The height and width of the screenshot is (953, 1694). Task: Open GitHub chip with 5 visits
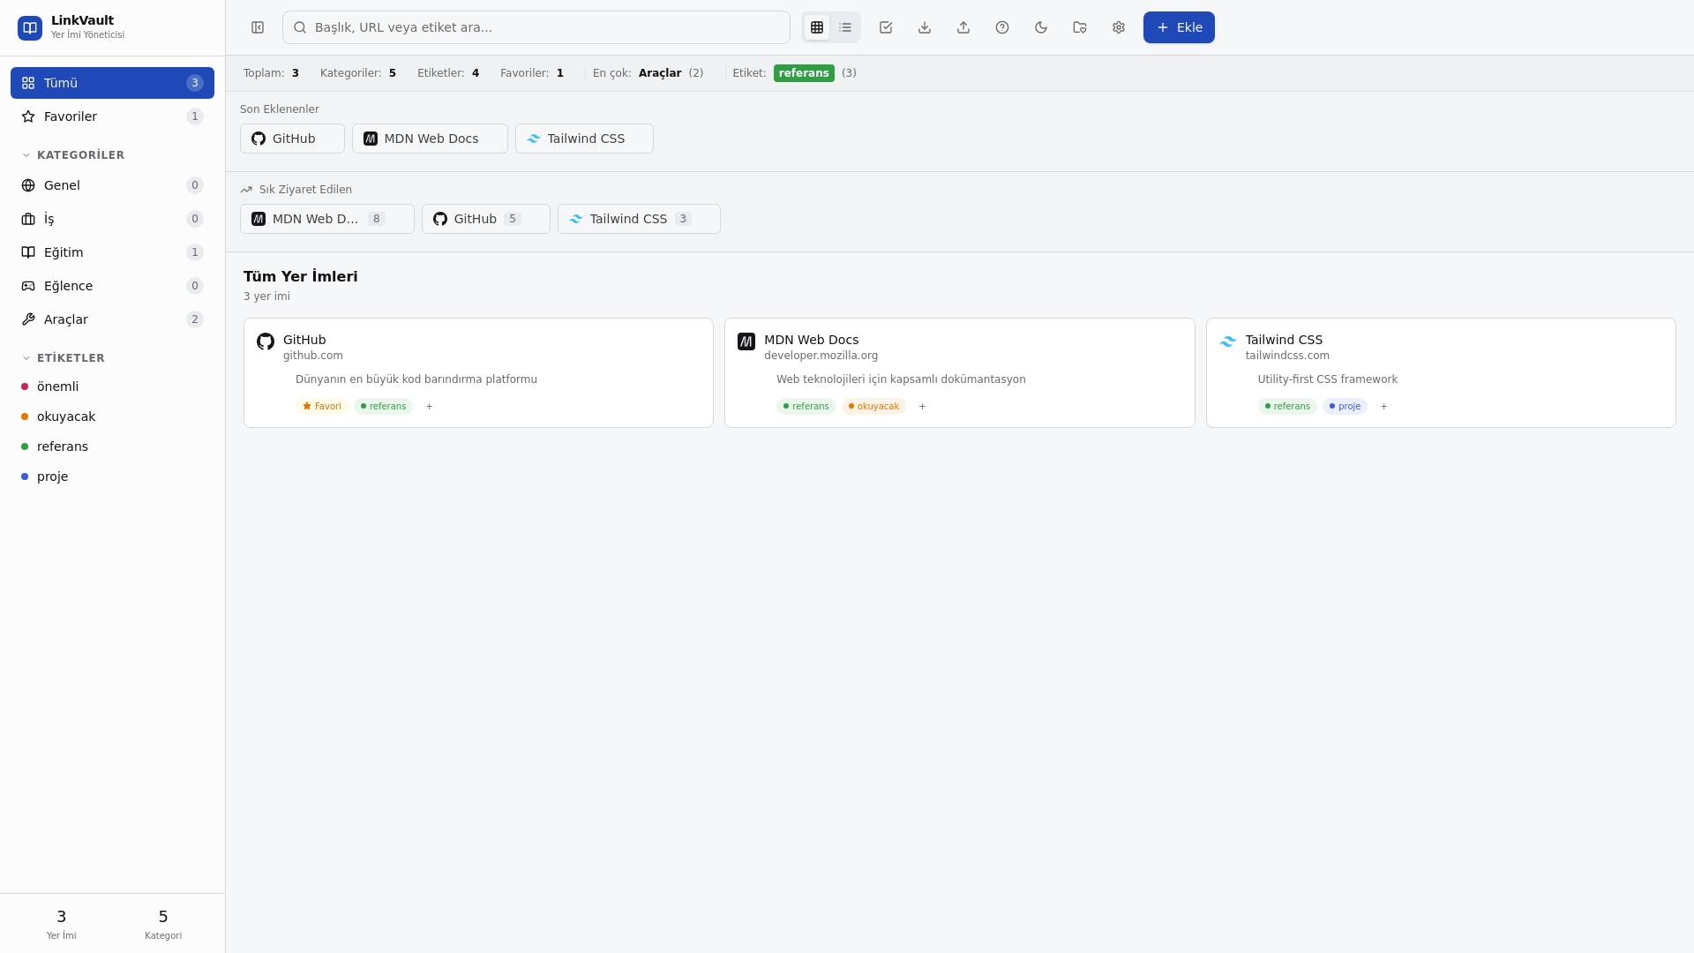click(486, 219)
